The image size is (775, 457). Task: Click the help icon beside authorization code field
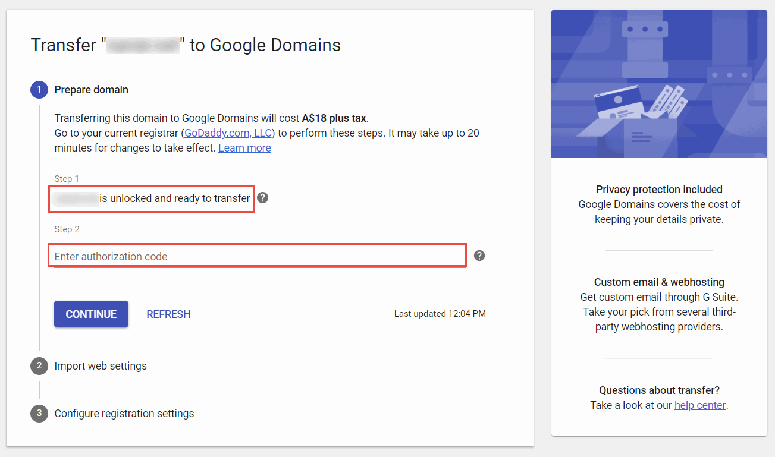(479, 256)
